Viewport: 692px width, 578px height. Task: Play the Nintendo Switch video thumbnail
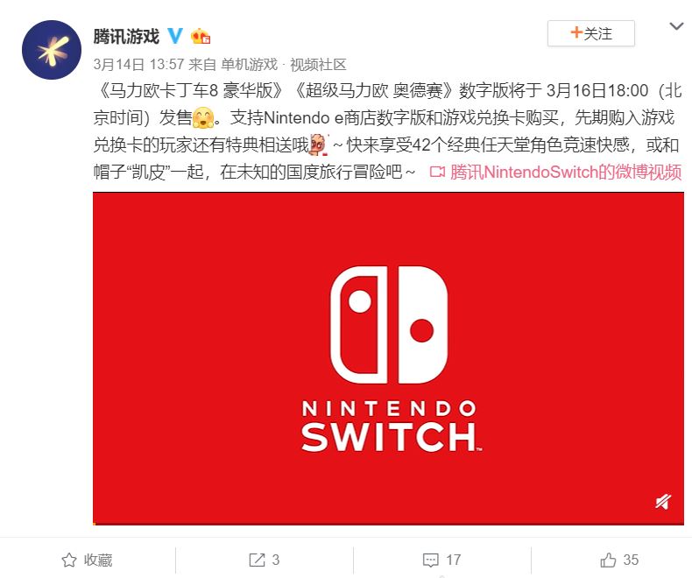(x=388, y=357)
